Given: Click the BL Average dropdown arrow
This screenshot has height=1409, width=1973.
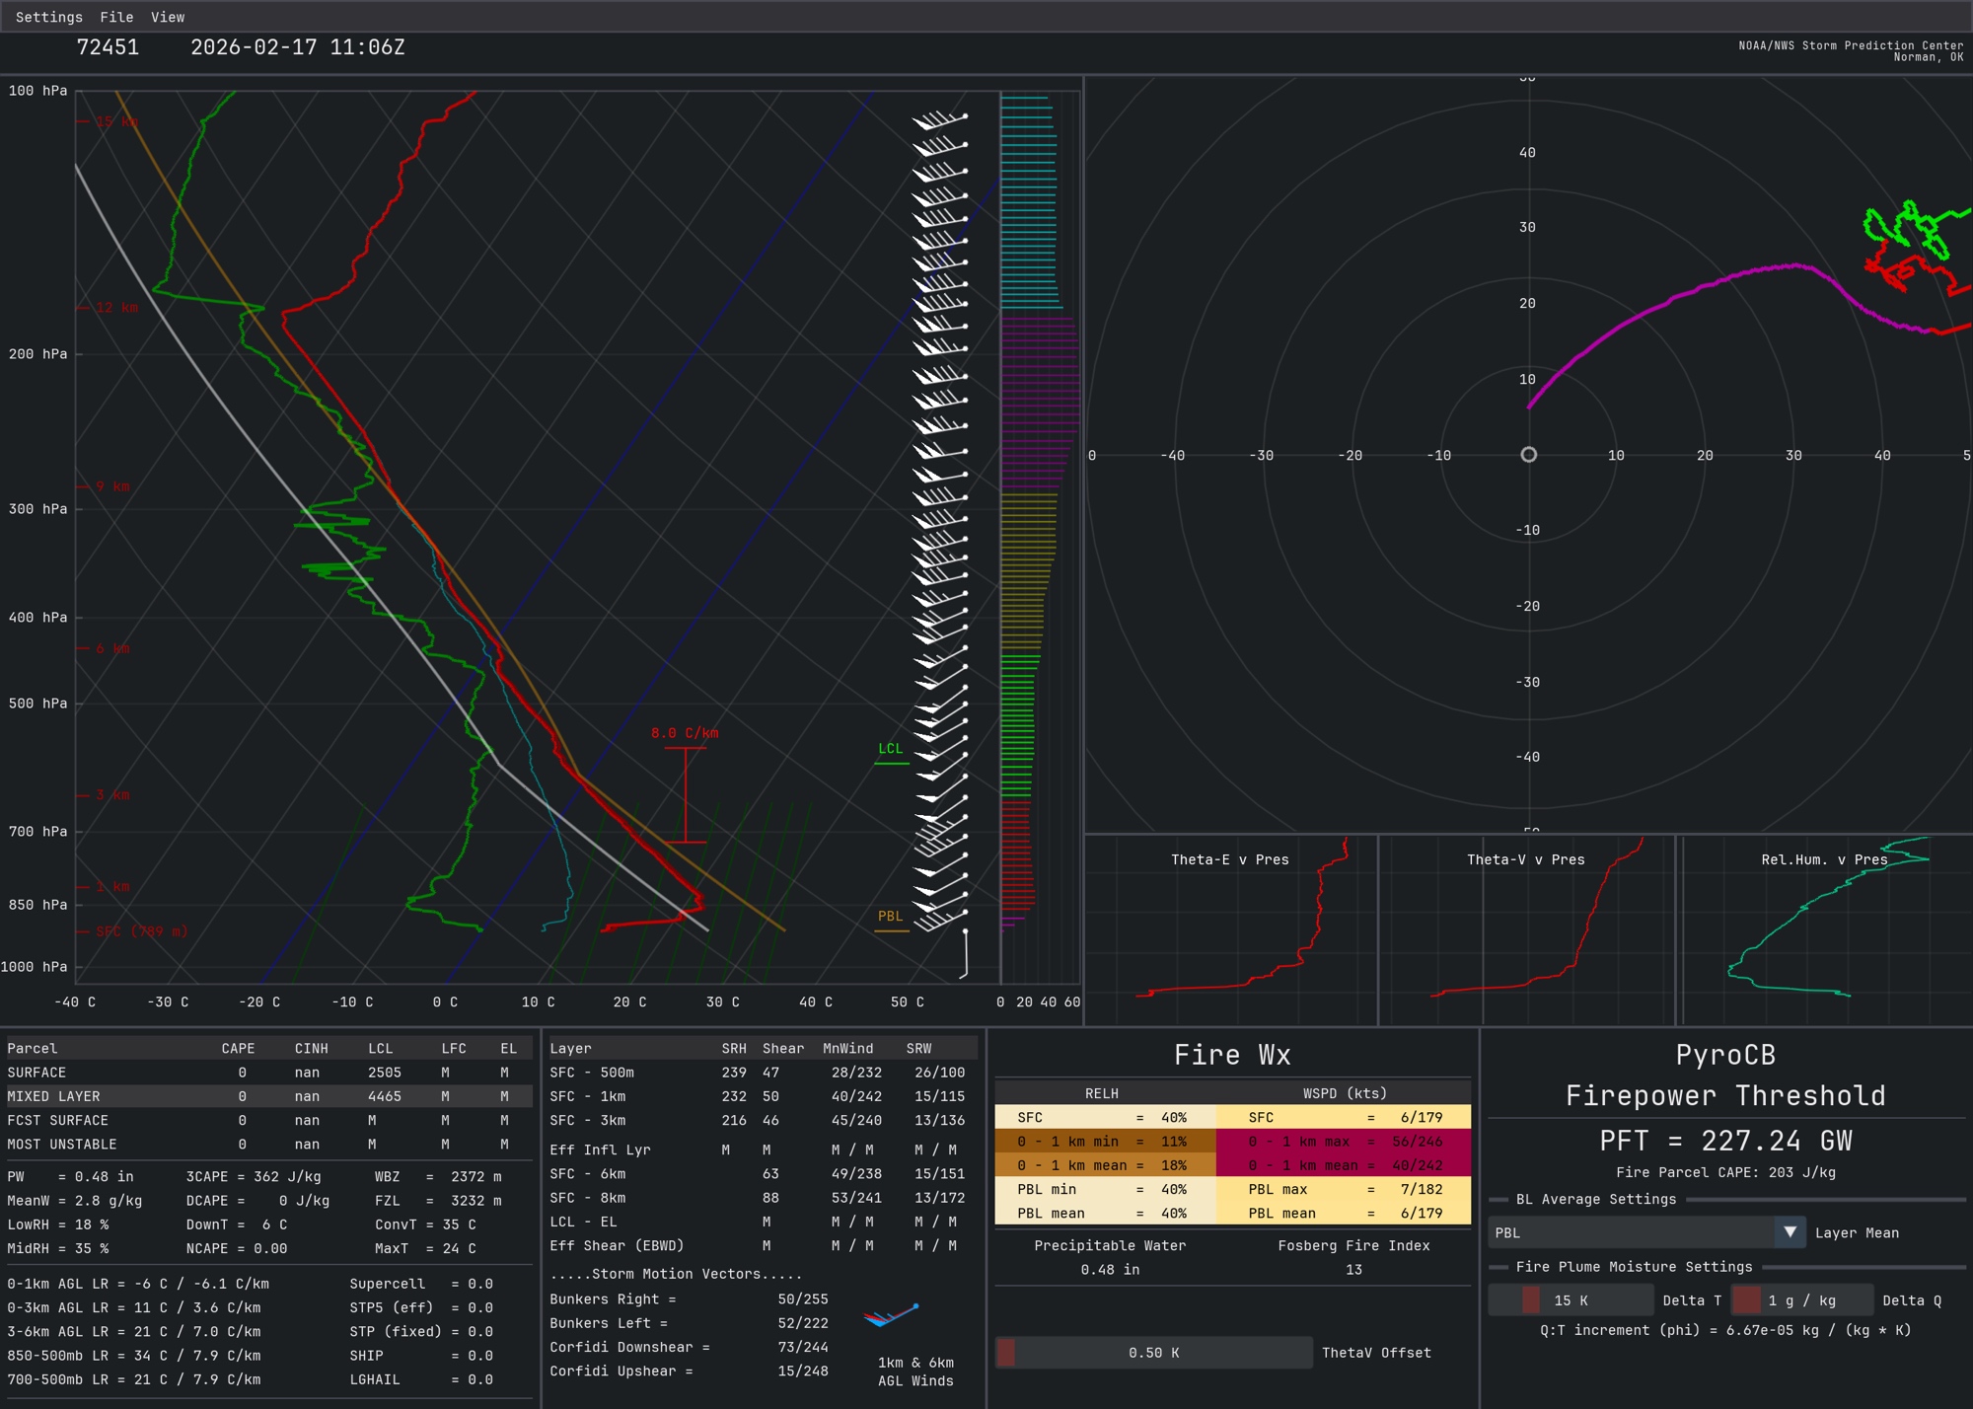Looking at the screenshot, I should tap(1790, 1231).
